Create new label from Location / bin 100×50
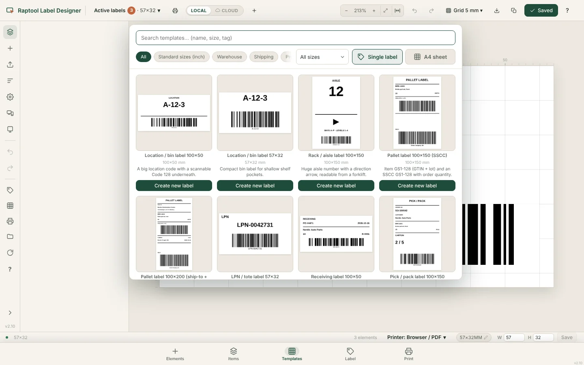584x365 pixels. point(174,186)
